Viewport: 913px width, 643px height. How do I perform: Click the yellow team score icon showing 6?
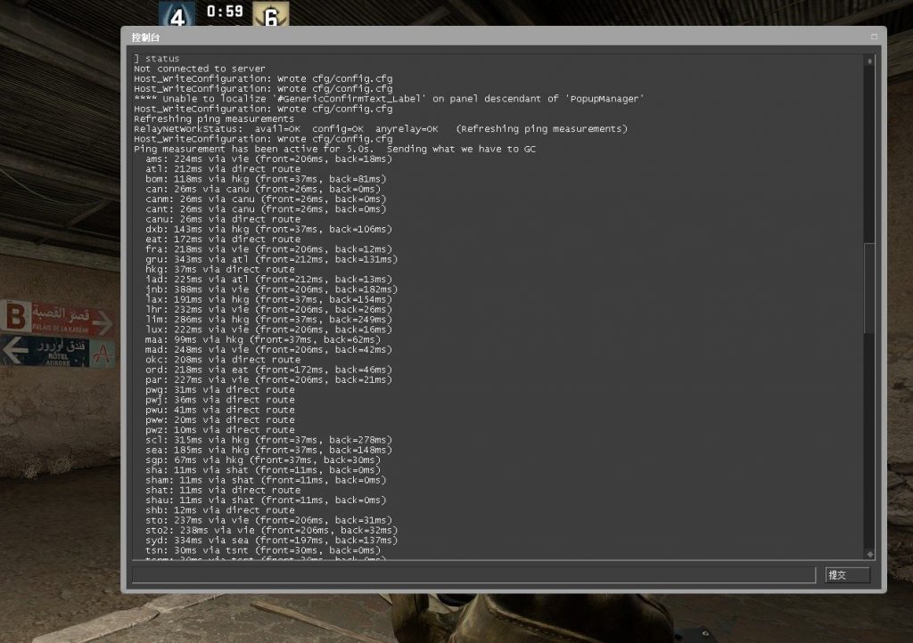(270, 15)
